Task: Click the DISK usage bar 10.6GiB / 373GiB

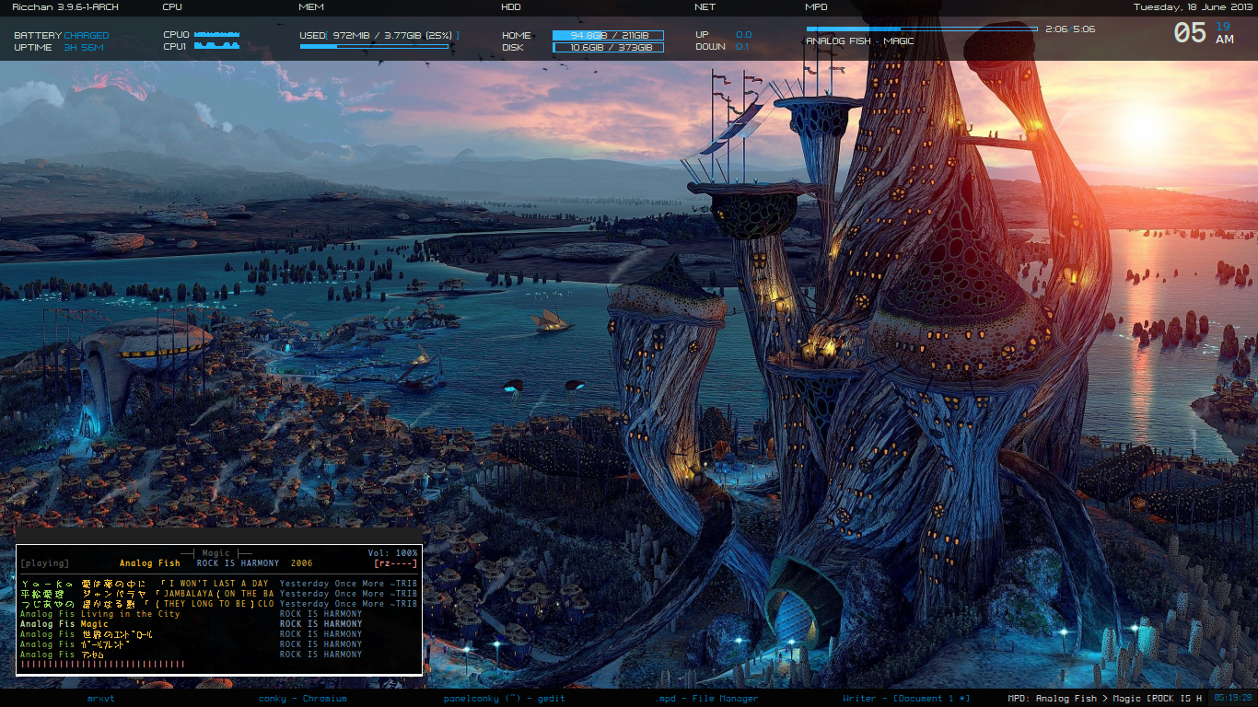Action: coord(608,47)
